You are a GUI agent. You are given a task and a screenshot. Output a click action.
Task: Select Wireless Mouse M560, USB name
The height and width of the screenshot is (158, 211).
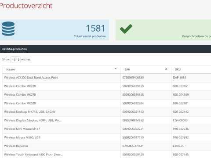22,137
